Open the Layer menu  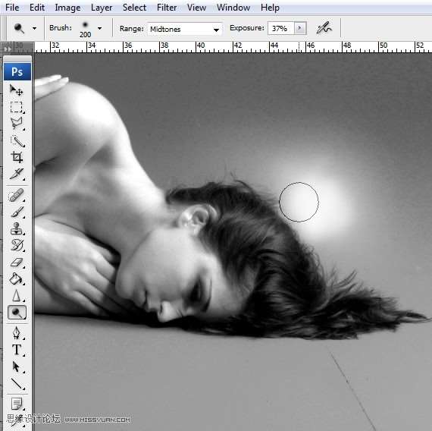point(102,8)
